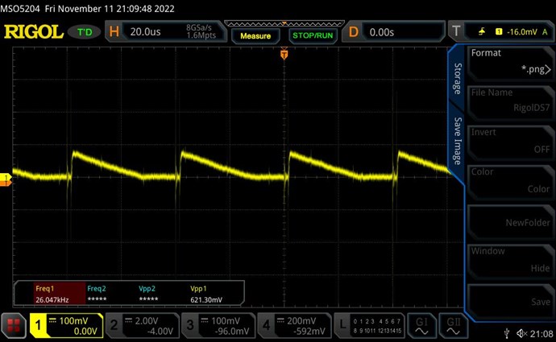Click the T trigger settings icon
Screen dimensions: 556x342
pos(456,31)
